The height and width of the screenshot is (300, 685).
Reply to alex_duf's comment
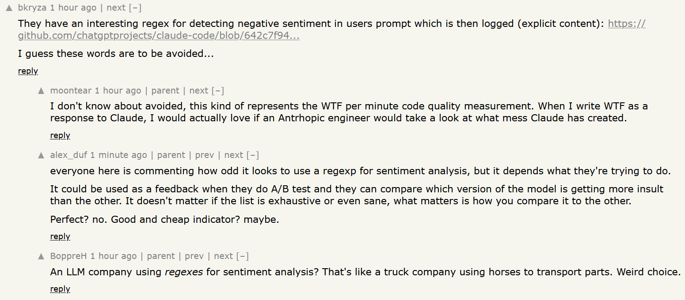(x=60, y=236)
